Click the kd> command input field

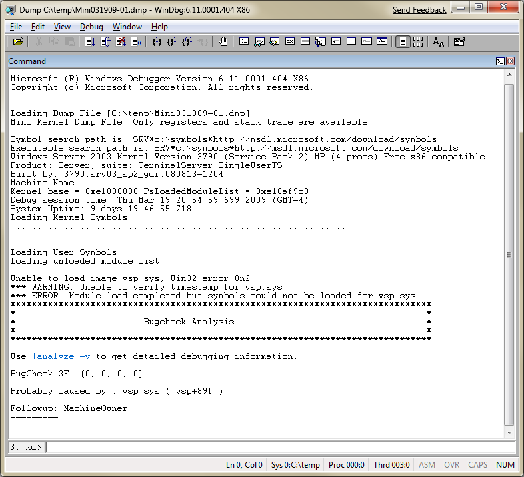tap(280, 447)
